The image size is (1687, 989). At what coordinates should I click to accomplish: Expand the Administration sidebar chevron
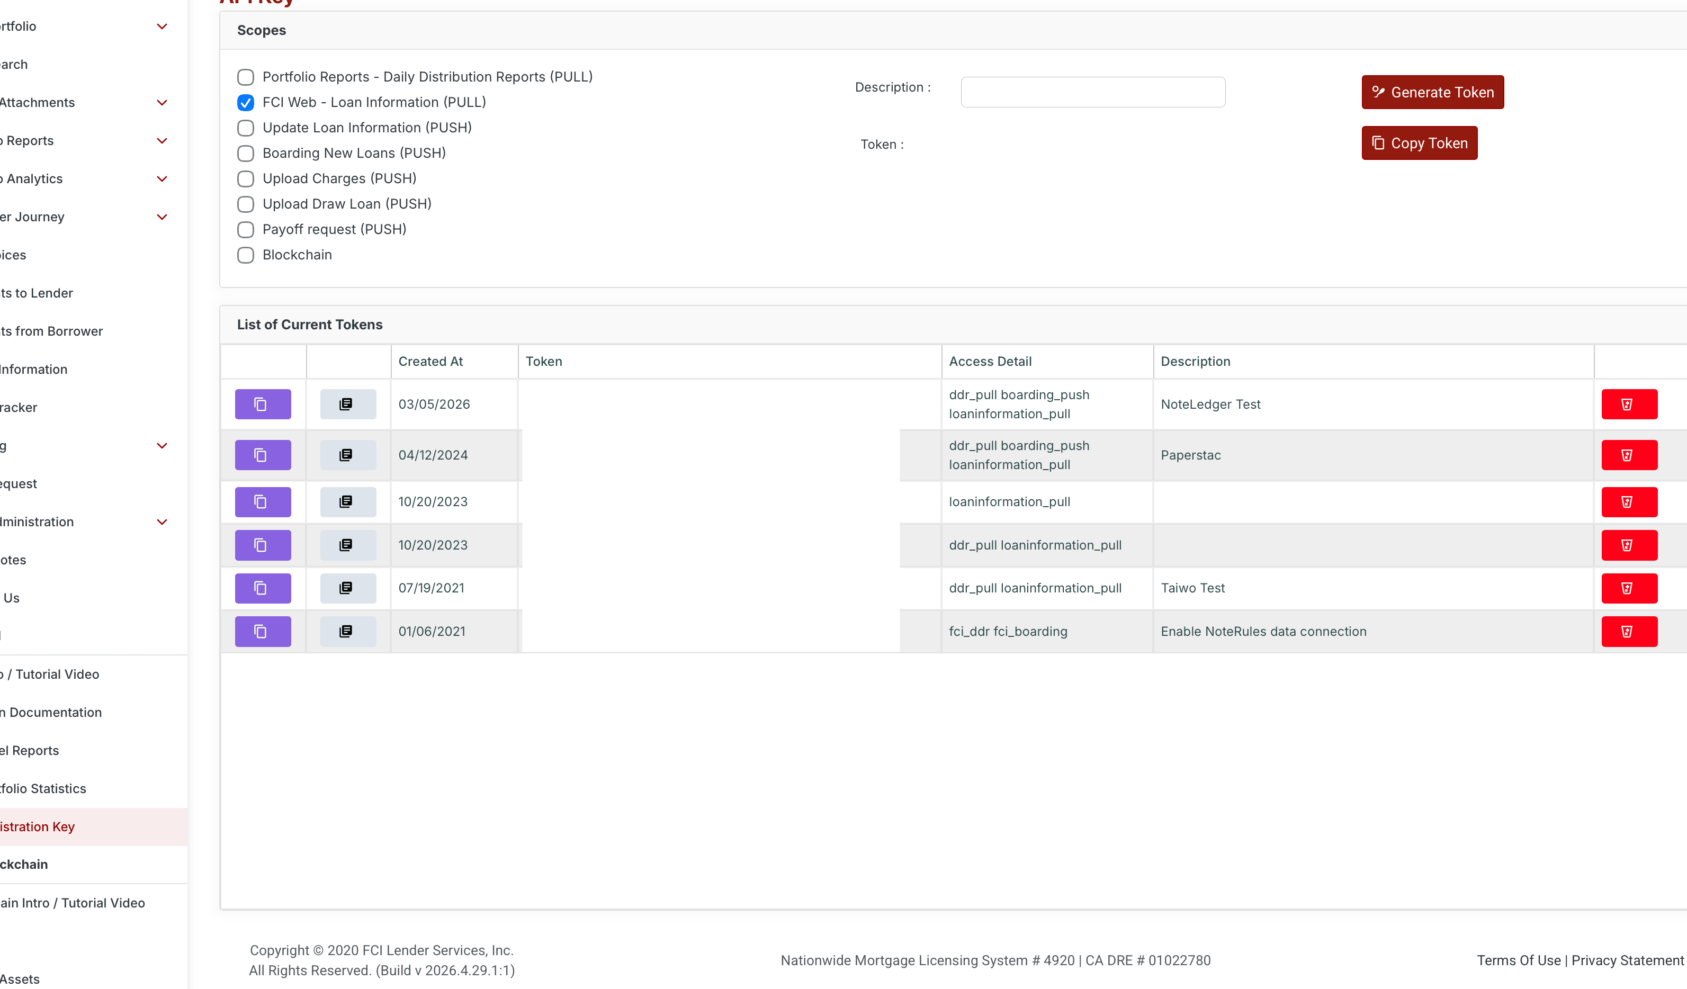click(161, 522)
